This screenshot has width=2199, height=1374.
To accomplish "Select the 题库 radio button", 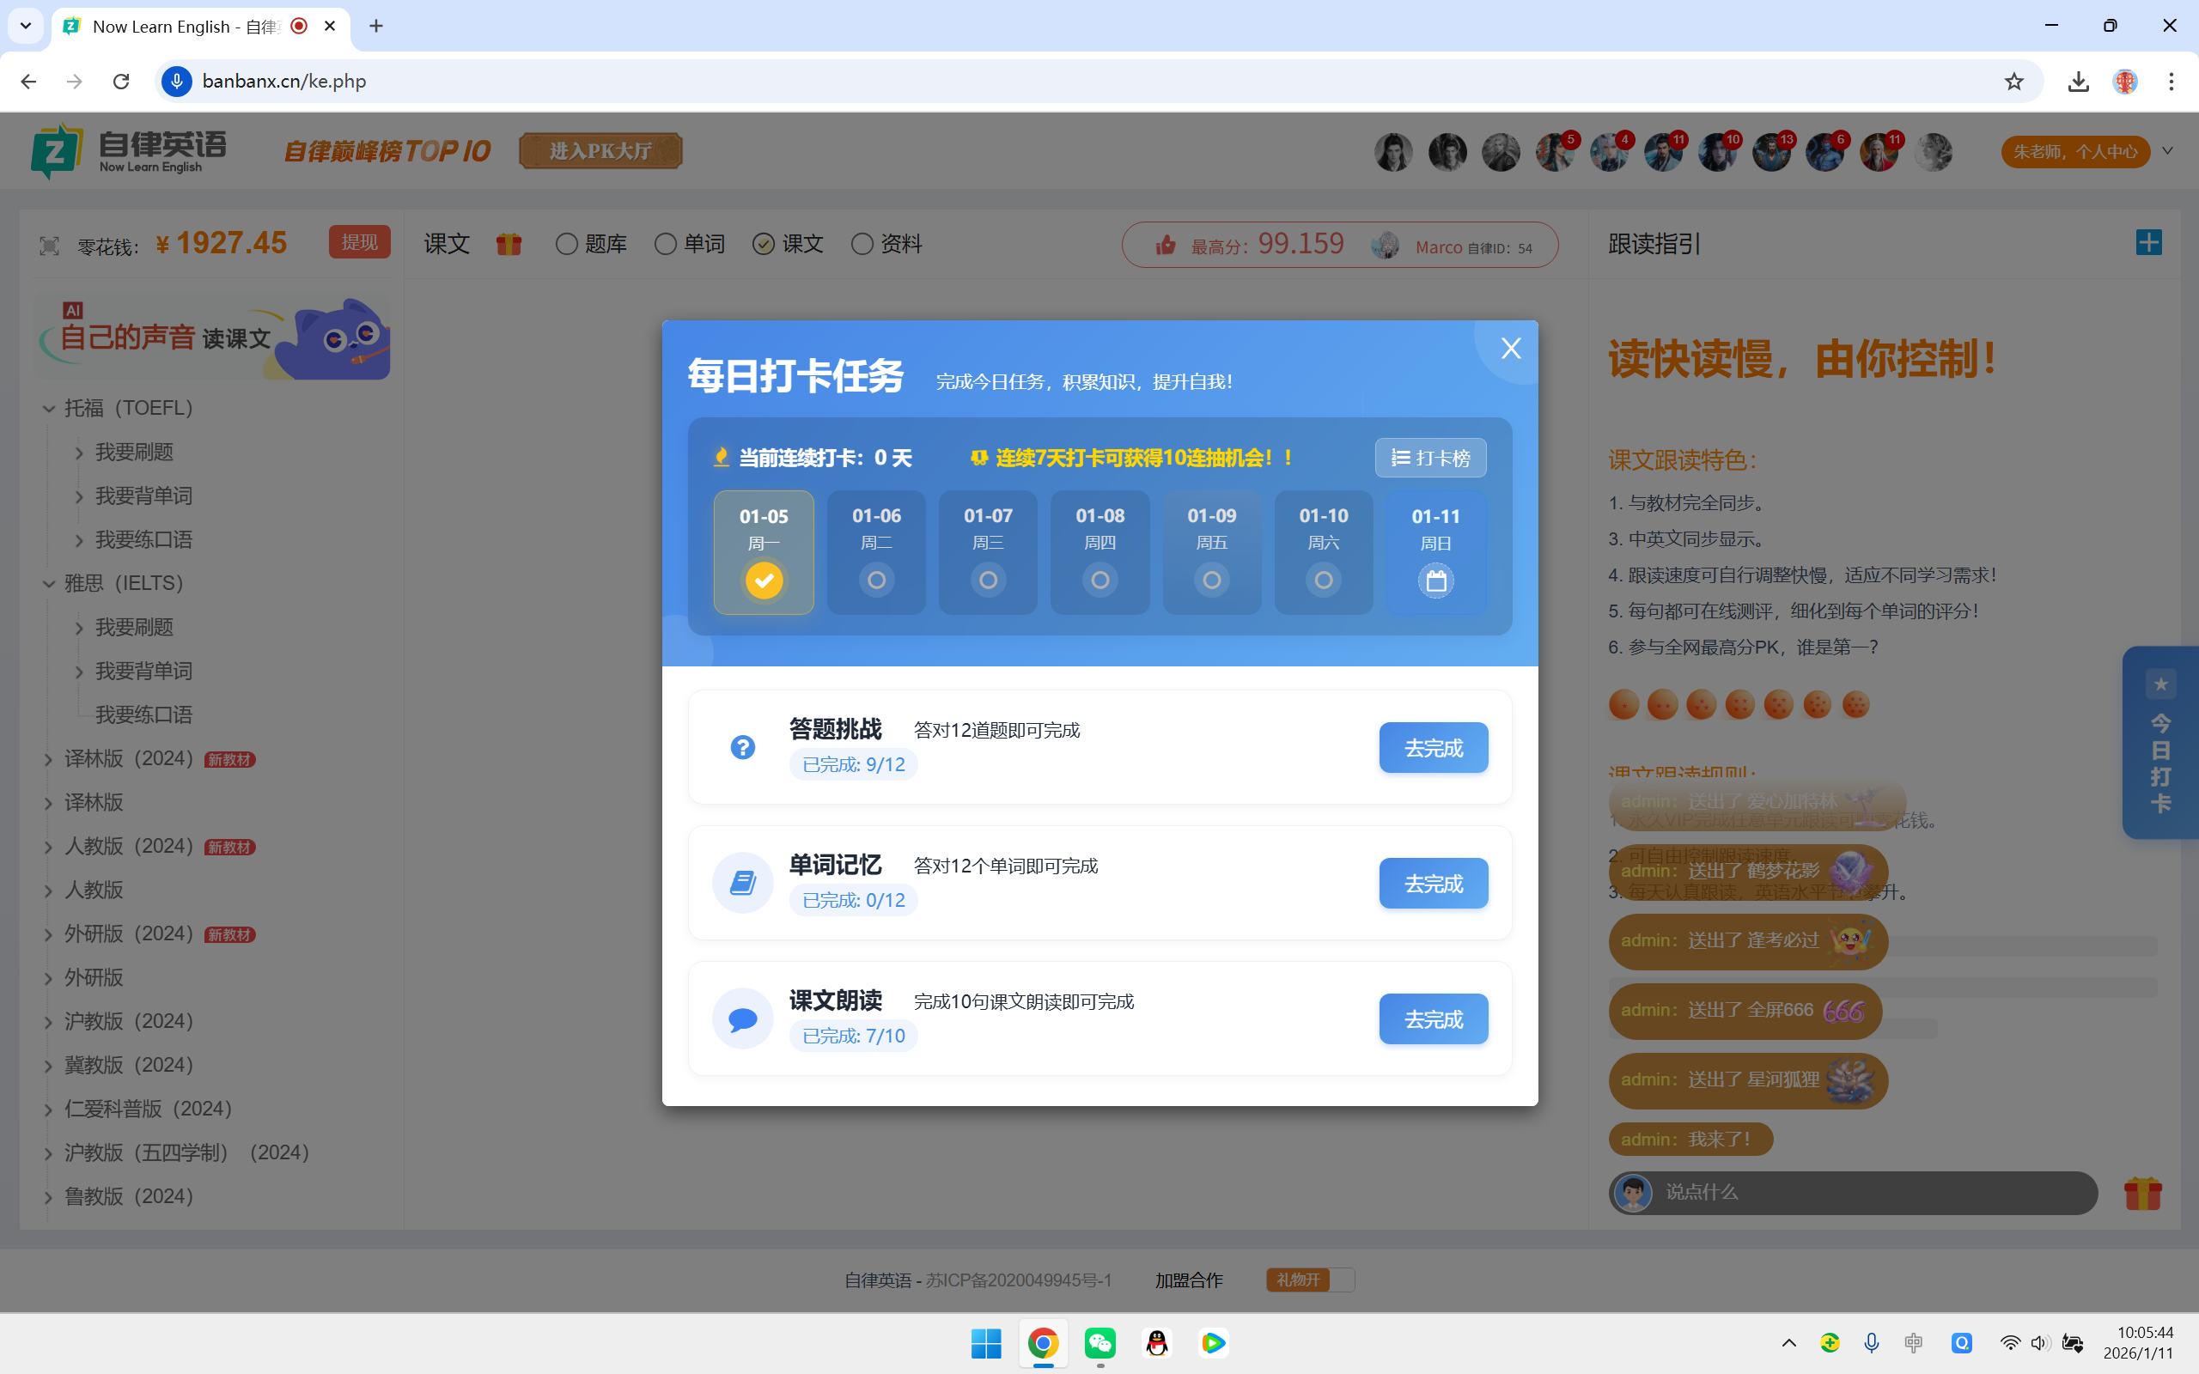I will [x=567, y=245].
